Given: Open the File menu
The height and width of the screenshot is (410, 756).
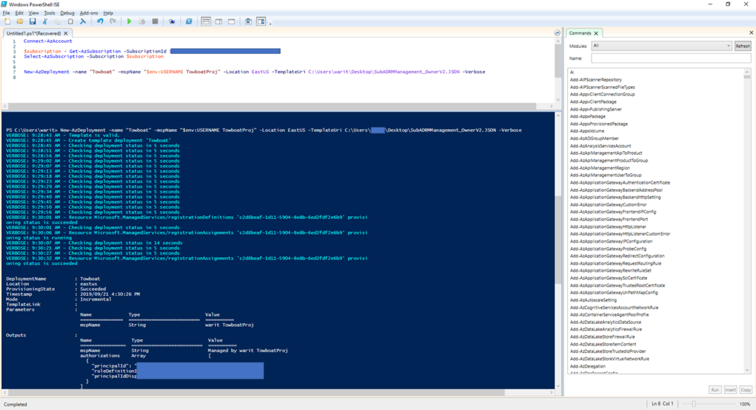Looking at the screenshot, I should pos(6,13).
